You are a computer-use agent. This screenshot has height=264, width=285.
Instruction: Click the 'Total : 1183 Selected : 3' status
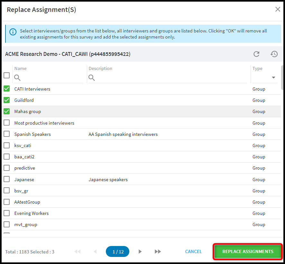click(30, 252)
